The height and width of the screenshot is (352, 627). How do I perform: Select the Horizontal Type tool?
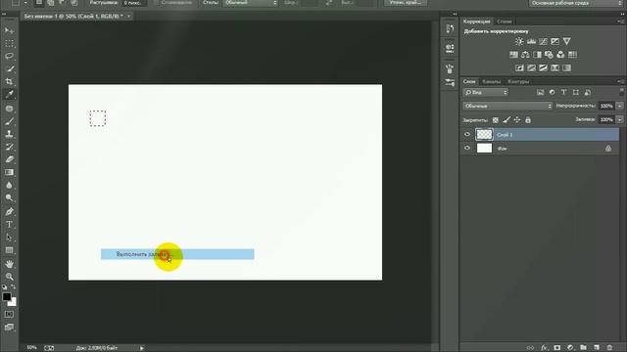coord(9,224)
